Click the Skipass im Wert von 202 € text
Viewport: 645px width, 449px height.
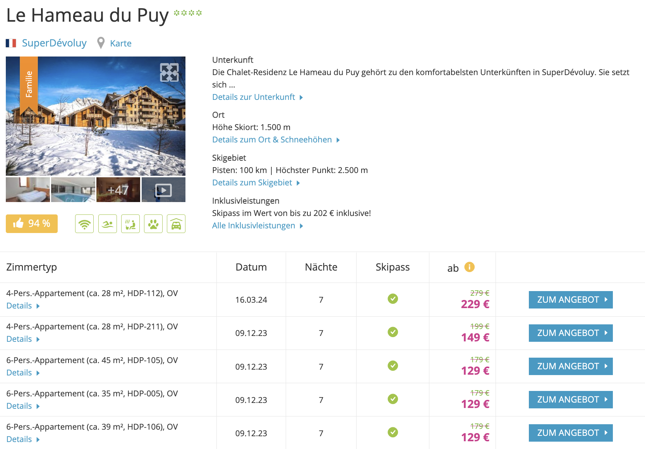pyautogui.click(x=292, y=213)
